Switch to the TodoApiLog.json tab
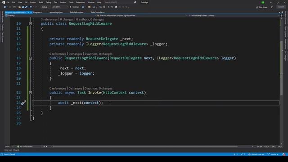288x162 pixels. 76,12
